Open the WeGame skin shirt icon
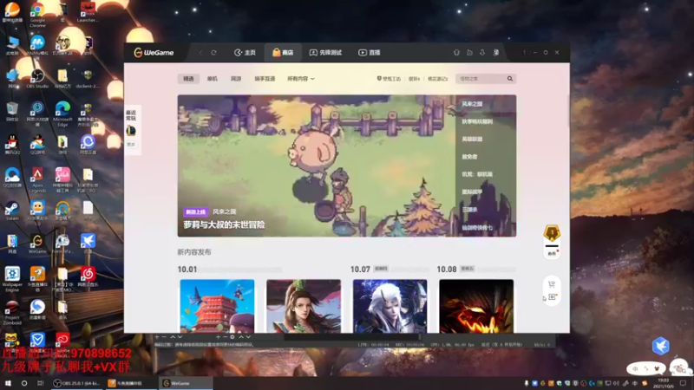 tap(456, 53)
